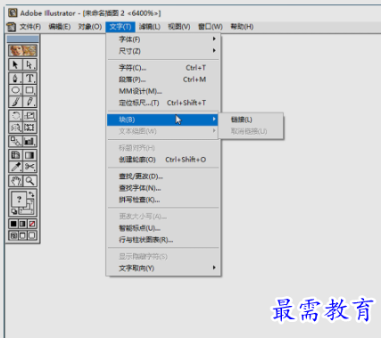381x338 pixels.
Task: Open the 对象(O) menu
Action: pos(90,27)
